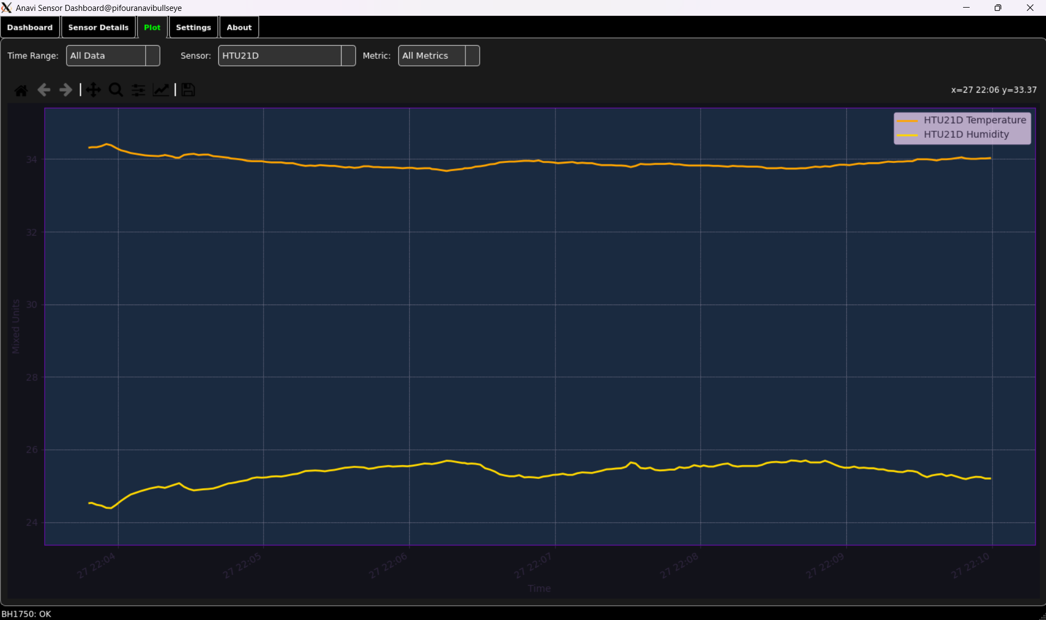Switch to the Dashboard tab
The width and height of the screenshot is (1046, 620).
coord(30,27)
